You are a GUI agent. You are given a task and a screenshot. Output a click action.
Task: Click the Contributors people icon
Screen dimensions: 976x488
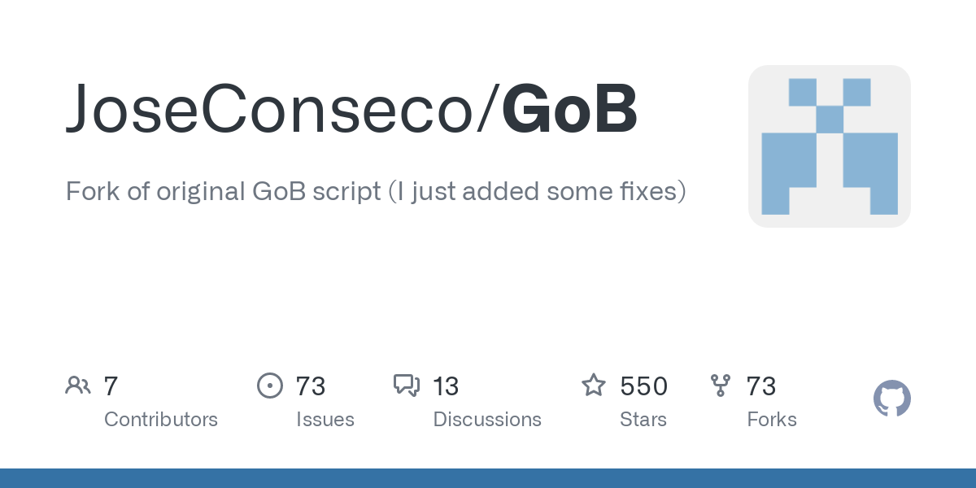coord(78,386)
